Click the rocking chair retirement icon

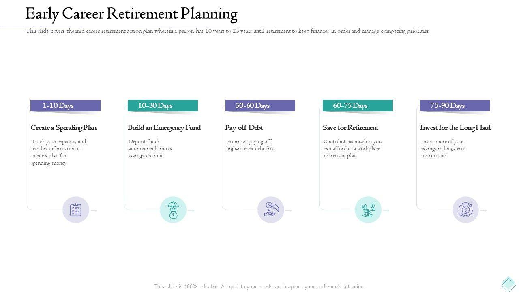368,210
